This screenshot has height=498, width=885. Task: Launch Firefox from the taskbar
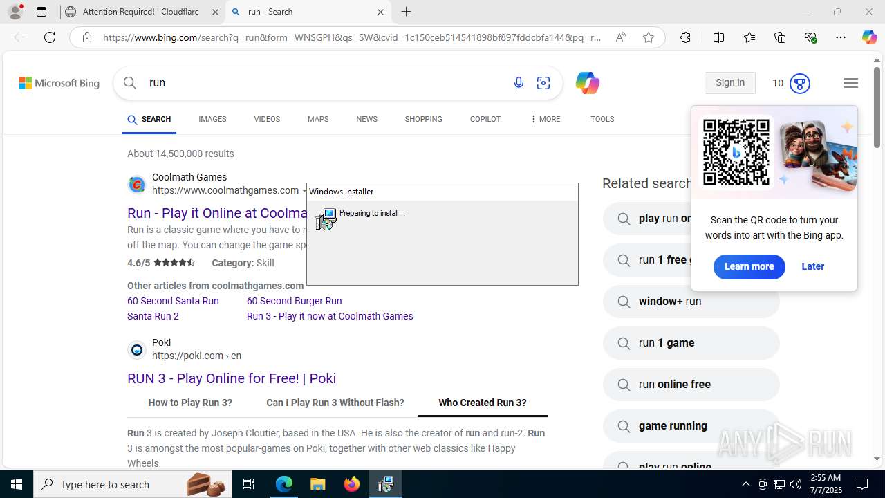coord(352,484)
